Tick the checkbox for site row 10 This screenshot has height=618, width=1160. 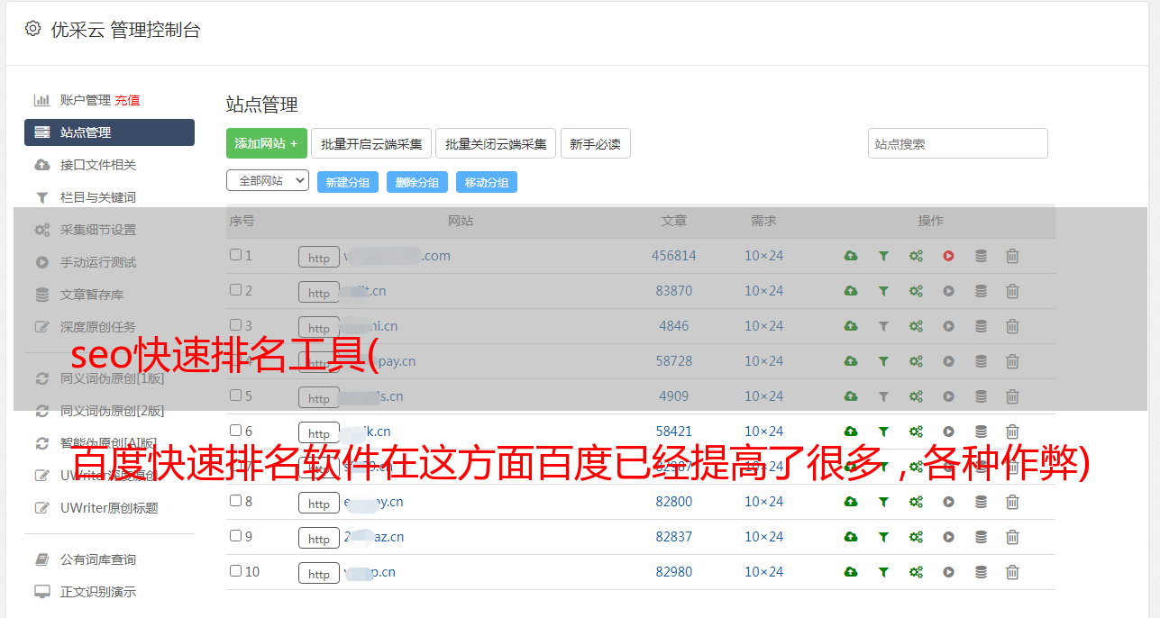point(235,571)
